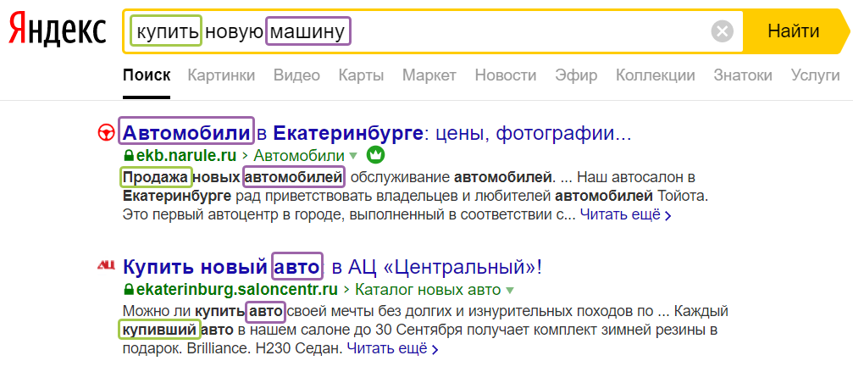Viewport: 853px width, 372px height.
Task: Clear the search query with X icon
Action: click(722, 32)
